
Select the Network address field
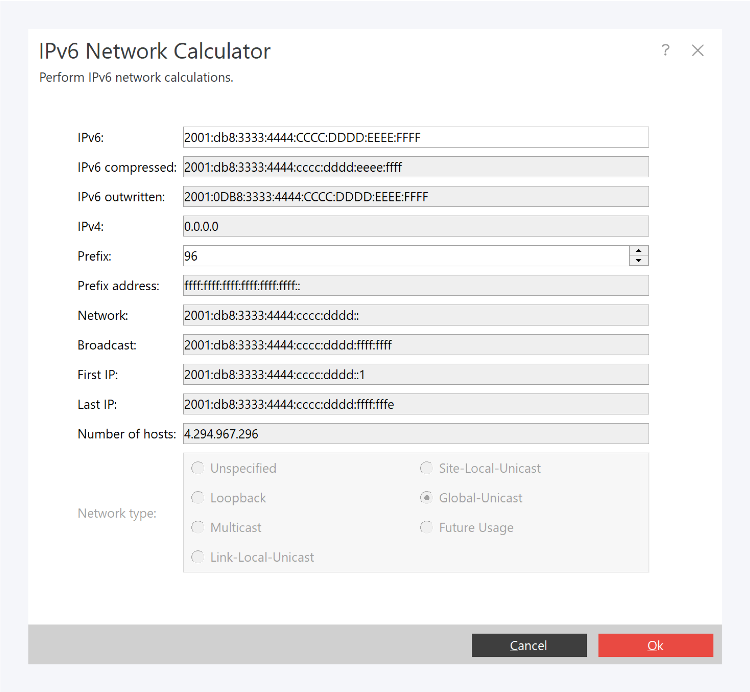(x=416, y=315)
